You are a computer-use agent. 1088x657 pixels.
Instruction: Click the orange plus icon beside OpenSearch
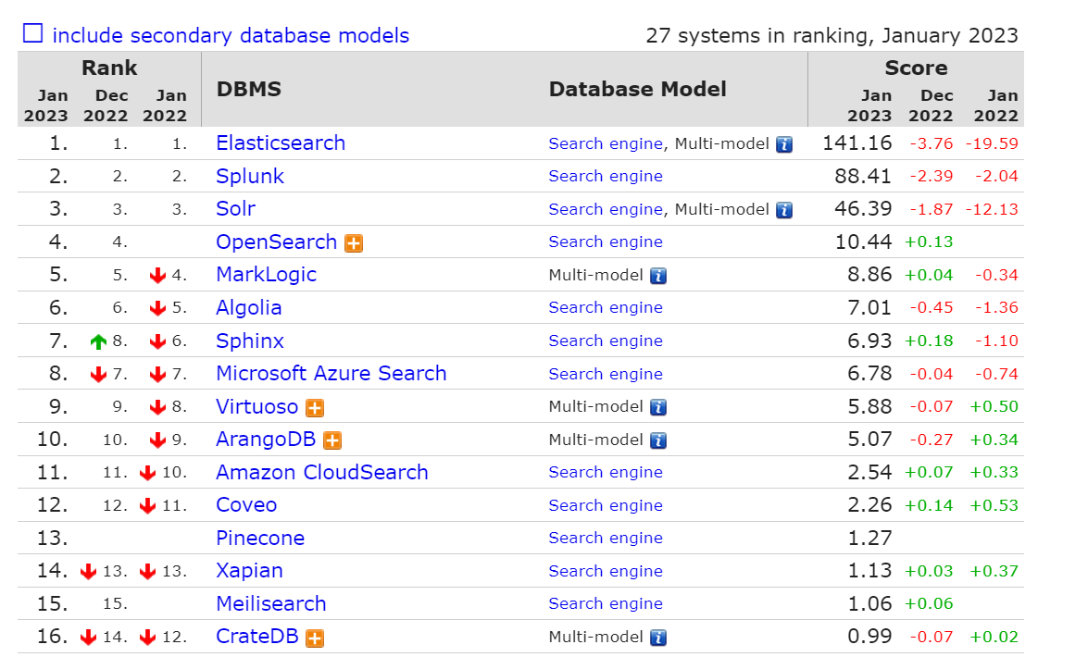(x=354, y=243)
